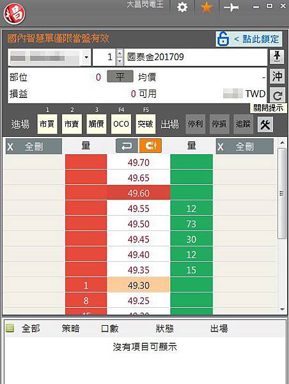This screenshot has width=289, height=384.
Task: Click left 全刪 delete all button
Action: 34,147
